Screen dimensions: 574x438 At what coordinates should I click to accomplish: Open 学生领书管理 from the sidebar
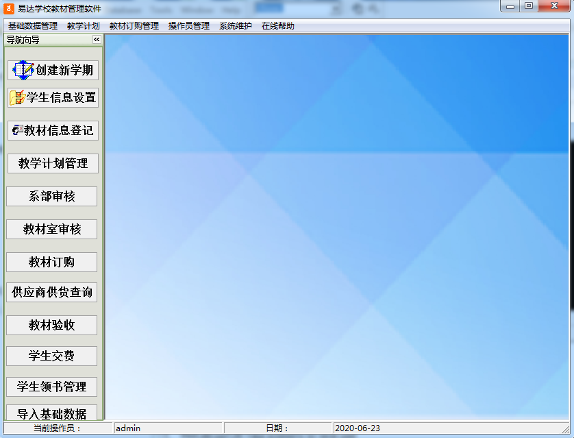[x=51, y=387]
